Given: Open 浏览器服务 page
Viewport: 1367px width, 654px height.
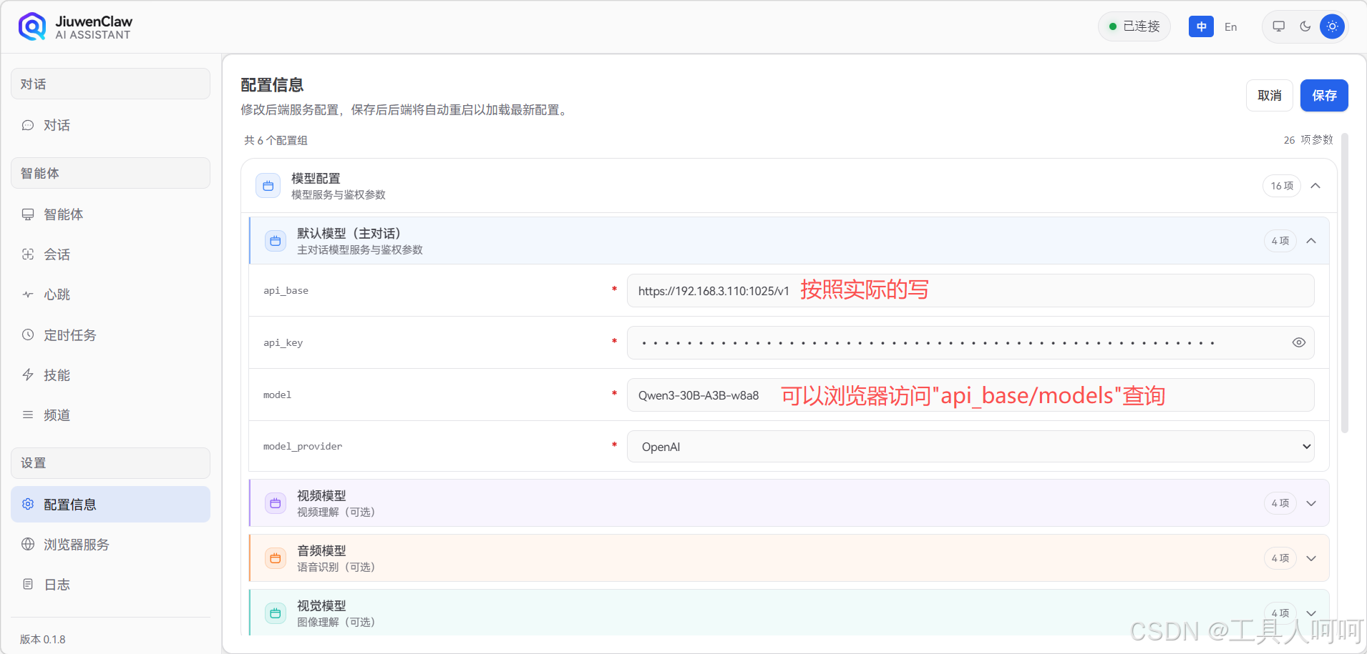Looking at the screenshot, I should [110, 544].
